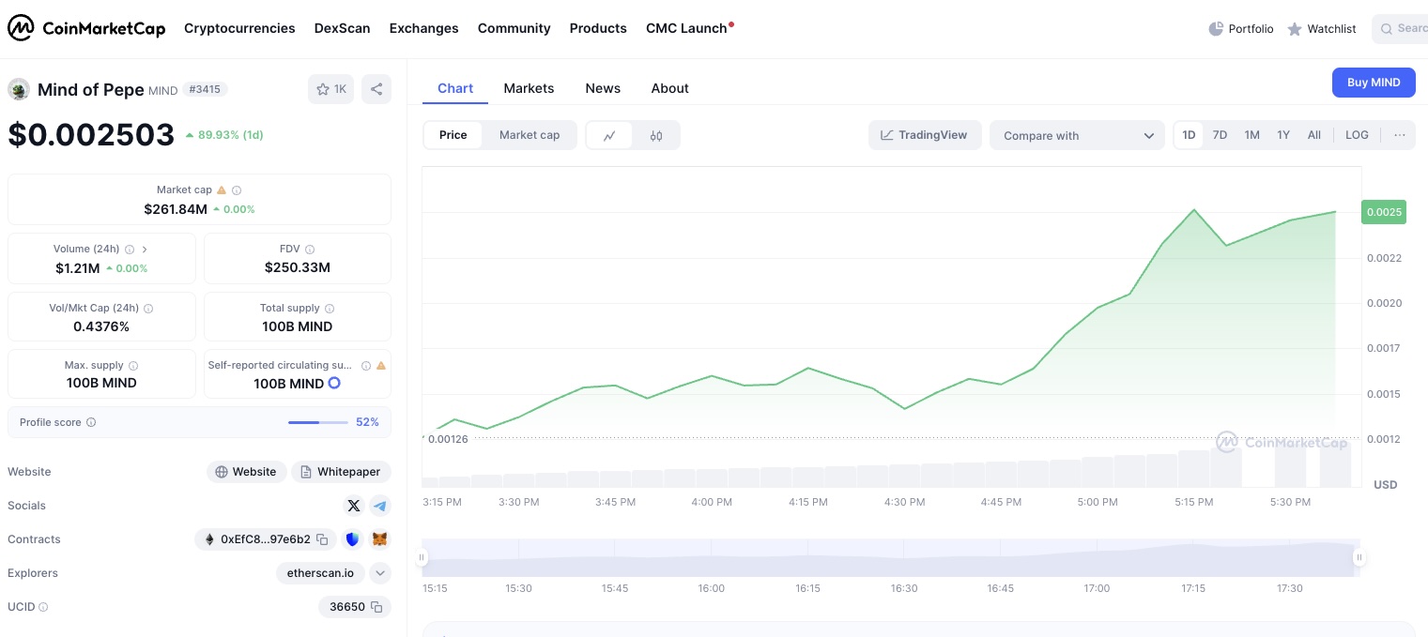Click the Buy MIND button

(1373, 83)
